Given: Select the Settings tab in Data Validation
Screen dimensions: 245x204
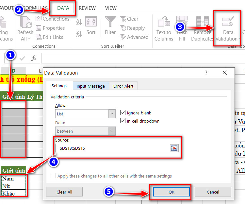Looking at the screenshot, I should click(x=59, y=86).
